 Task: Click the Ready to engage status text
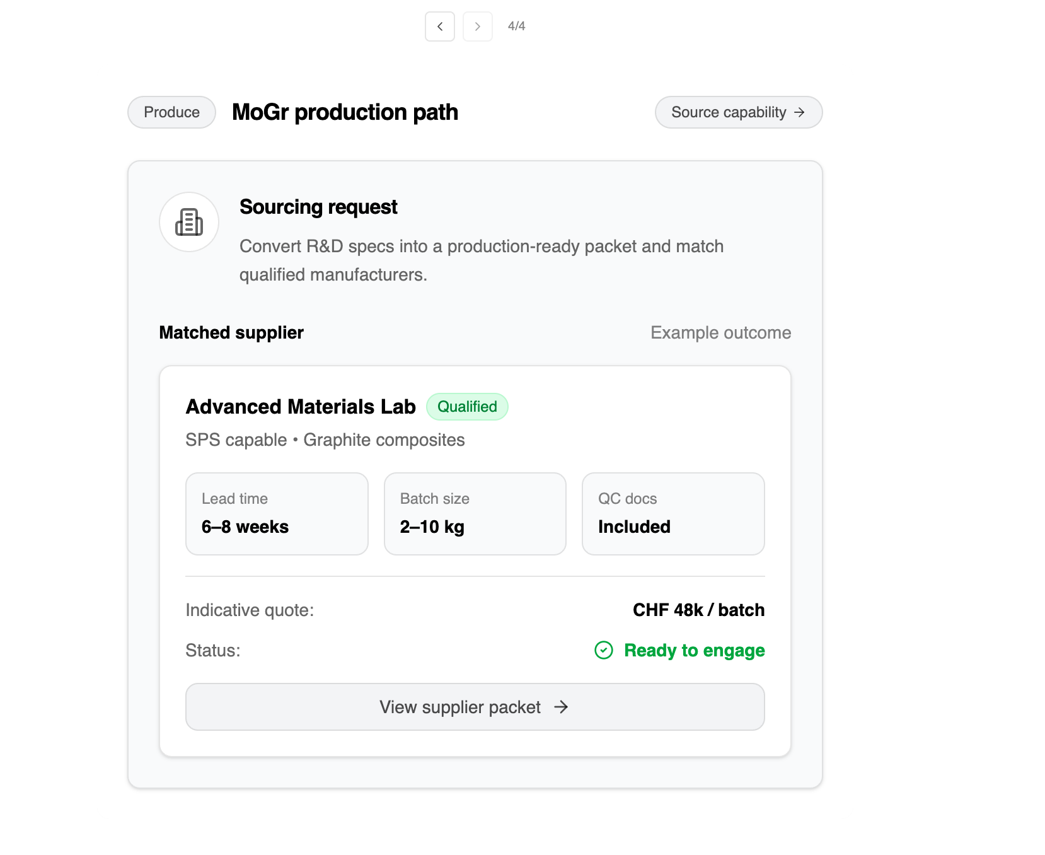pyautogui.click(x=694, y=650)
